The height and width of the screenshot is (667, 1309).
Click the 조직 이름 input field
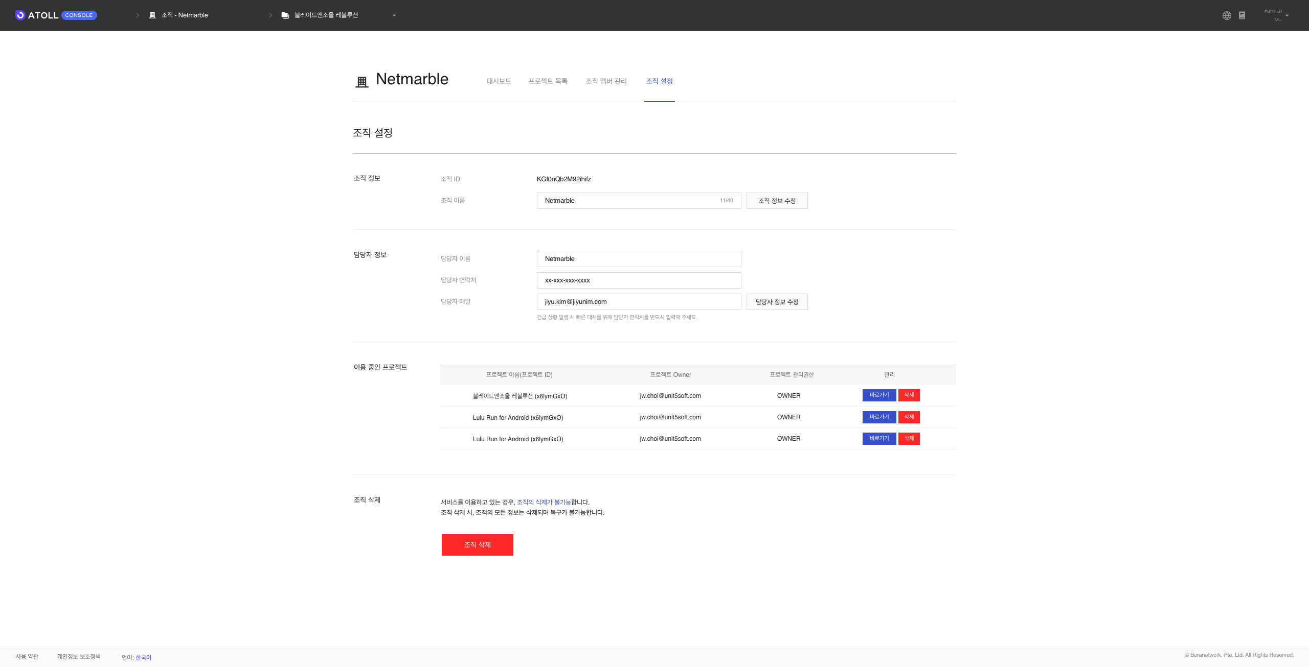click(x=629, y=201)
